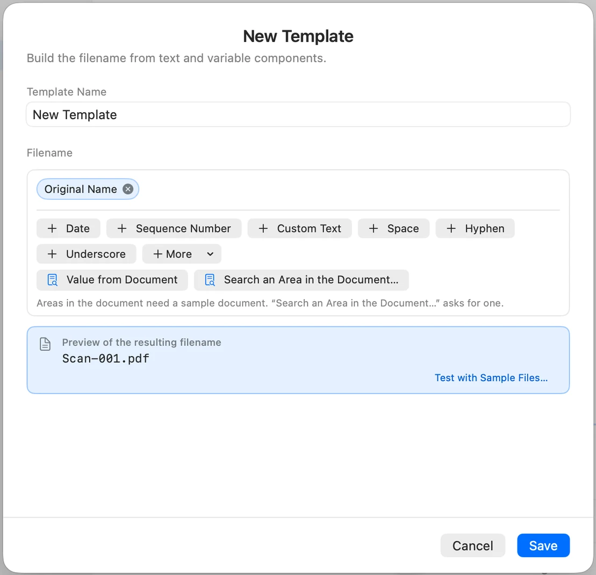Add a Hyphen component
The image size is (596, 575).
point(475,228)
